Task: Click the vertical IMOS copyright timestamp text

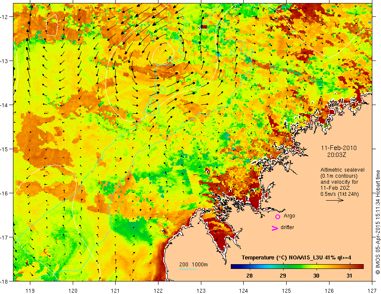Action: pos(378,222)
